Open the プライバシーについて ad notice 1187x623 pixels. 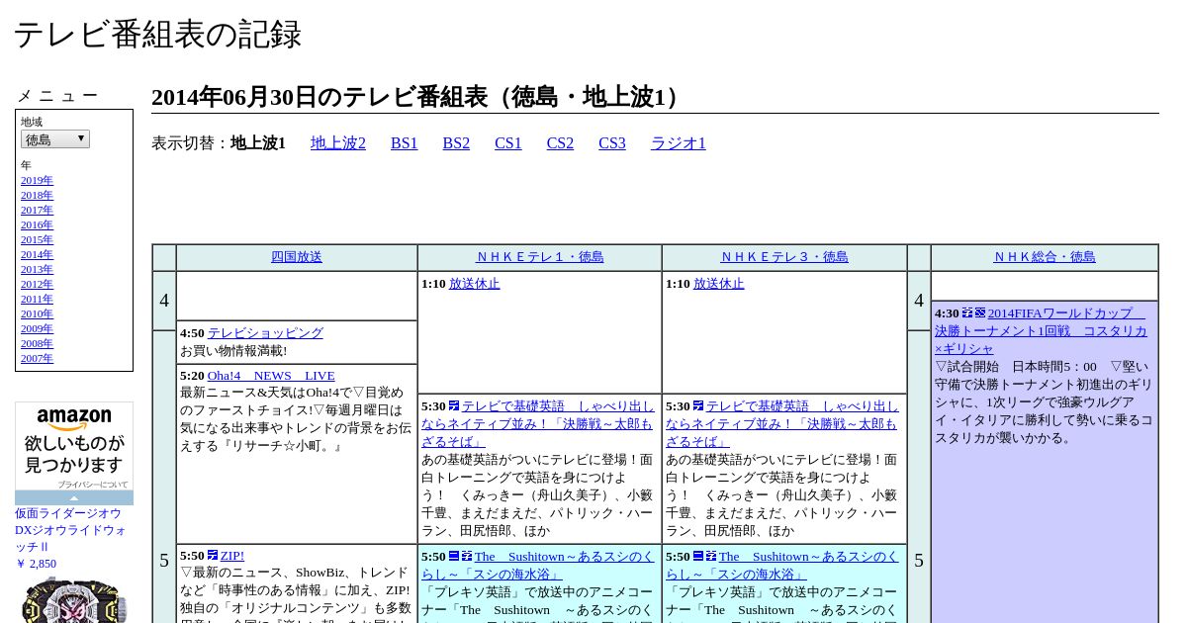[93, 485]
